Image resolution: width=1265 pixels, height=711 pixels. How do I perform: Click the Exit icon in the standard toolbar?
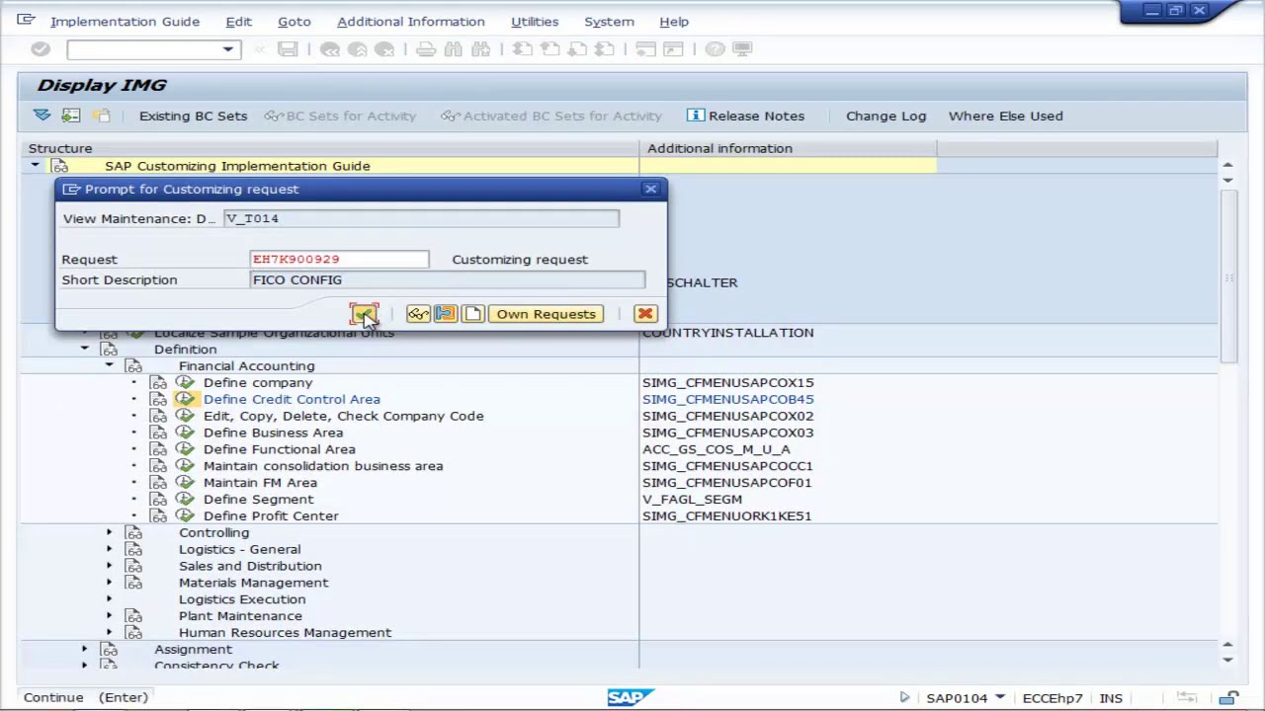[358, 49]
